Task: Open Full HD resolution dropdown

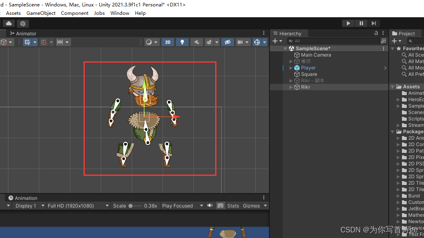Action: (x=78, y=206)
